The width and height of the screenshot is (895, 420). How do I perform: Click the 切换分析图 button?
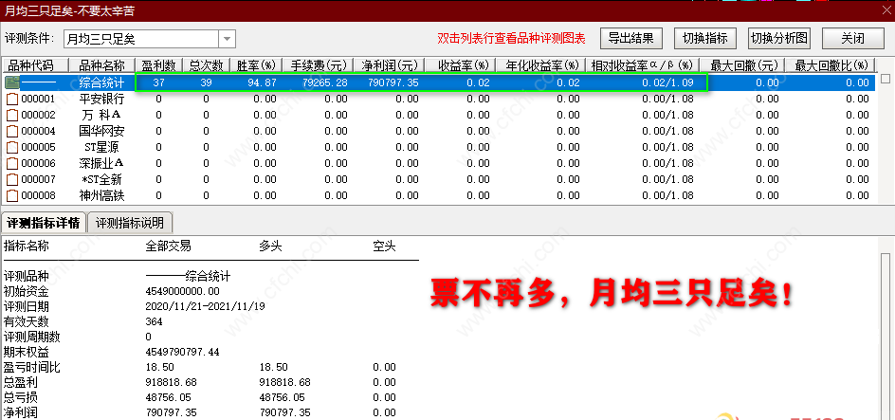point(779,38)
